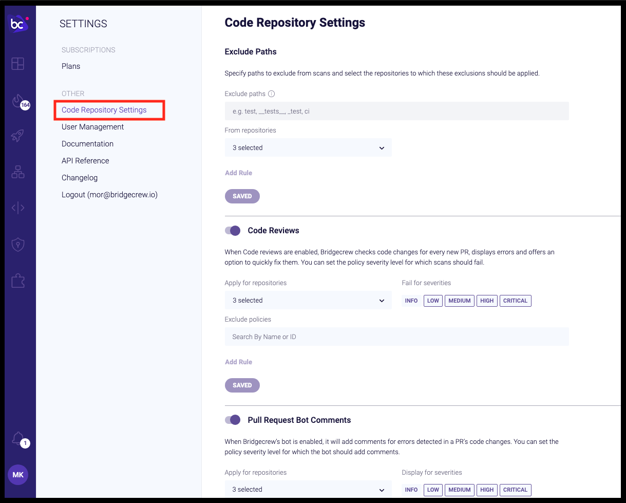Open Code Reviews Apply for repositories dropdown
The width and height of the screenshot is (626, 503).
click(x=308, y=300)
